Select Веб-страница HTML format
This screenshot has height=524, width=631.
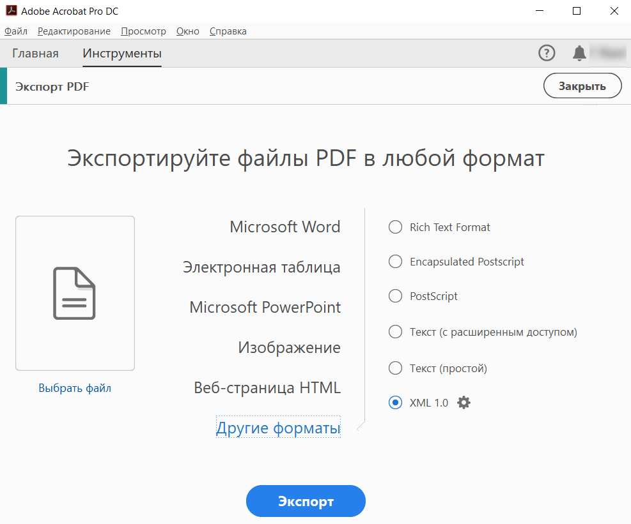tap(267, 387)
